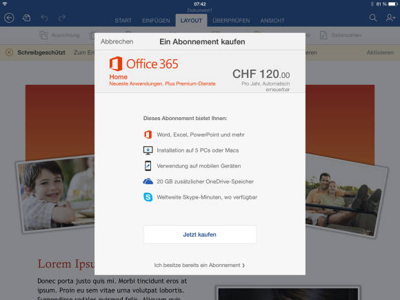The width and height of the screenshot is (400, 300).
Task: Tap text 'Installation auf 5 PCs oder Macs'
Action: click(198, 150)
